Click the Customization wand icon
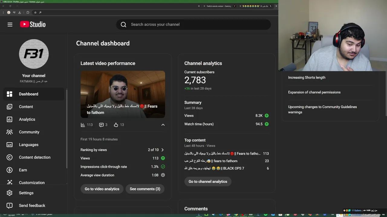The image size is (387, 217). [x=10, y=182]
